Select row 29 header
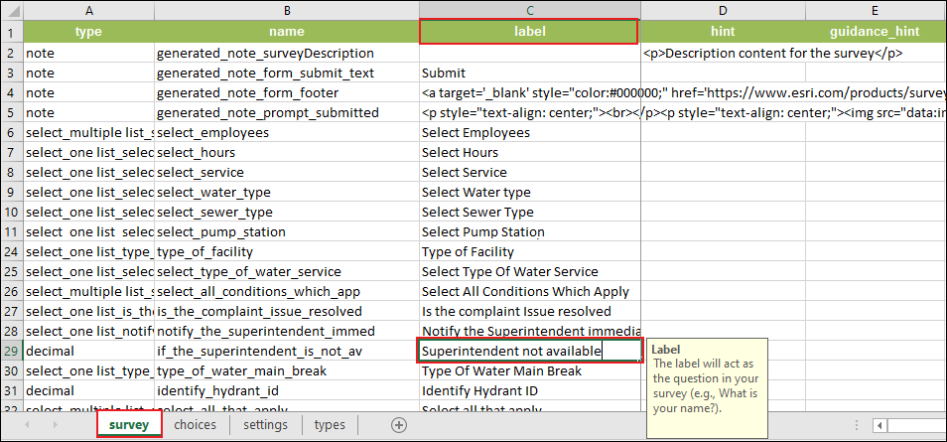The image size is (947, 442). [x=12, y=351]
